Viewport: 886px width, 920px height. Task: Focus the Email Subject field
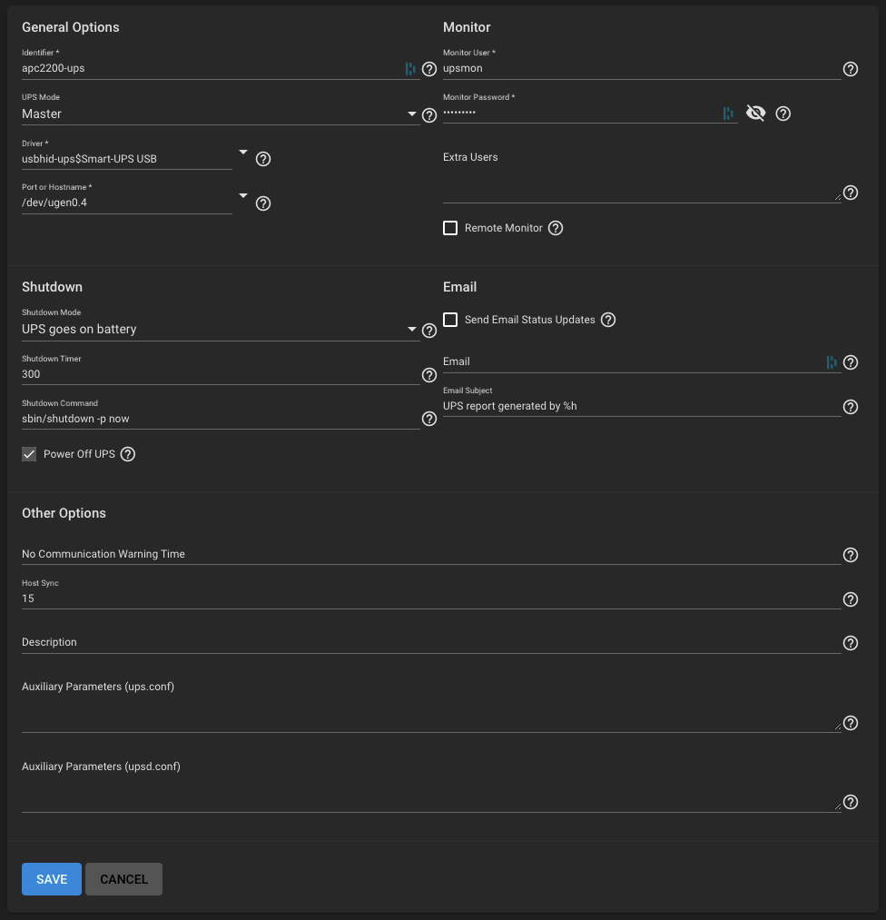click(642, 406)
